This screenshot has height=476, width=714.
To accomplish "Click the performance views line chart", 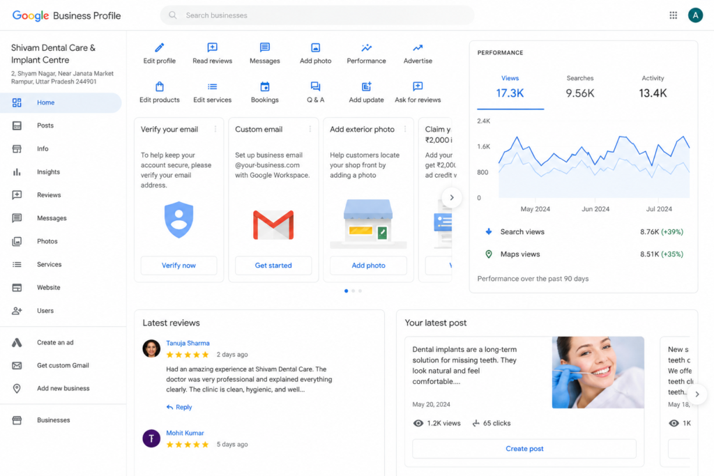I will (594, 166).
